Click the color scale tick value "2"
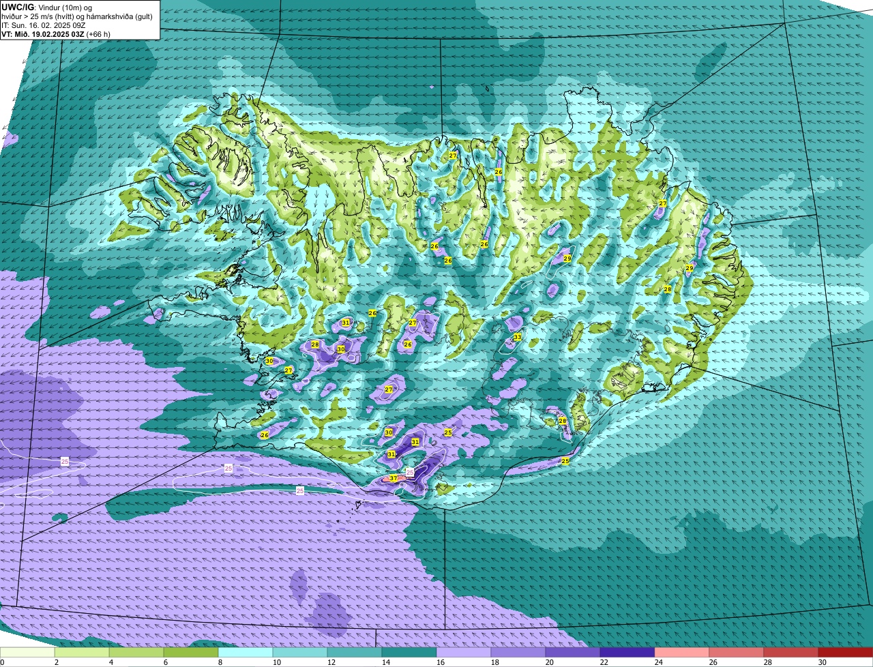This screenshot has width=873, height=667. (56, 662)
